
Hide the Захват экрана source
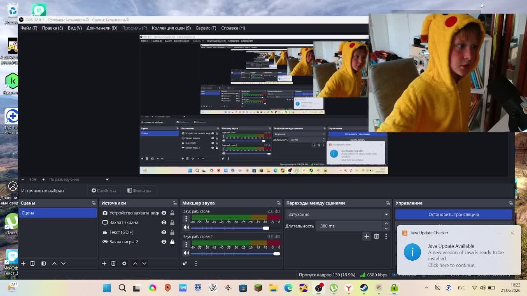point(164,222)
